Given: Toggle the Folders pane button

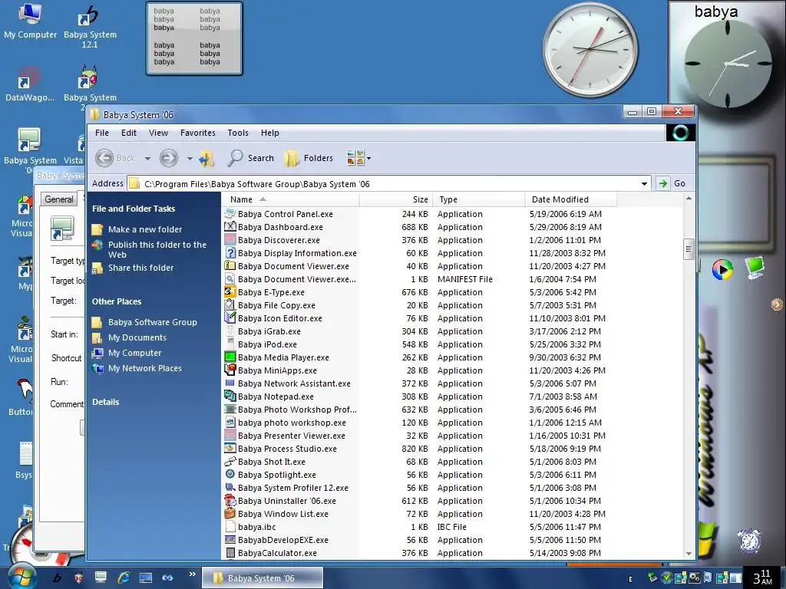Looking at the screenshot, I should click(x=309, y=158).
